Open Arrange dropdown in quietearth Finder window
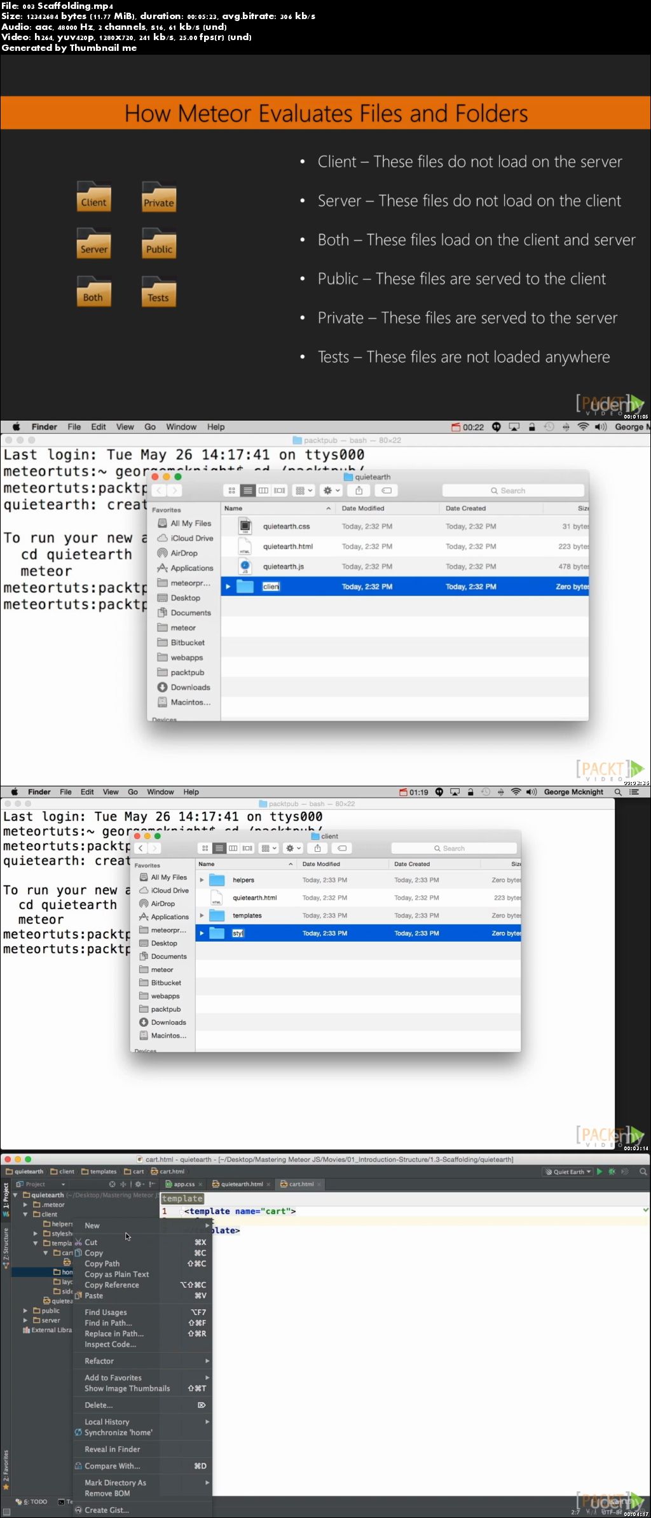This screenshot has height=1518, width=651. [304, 491]
